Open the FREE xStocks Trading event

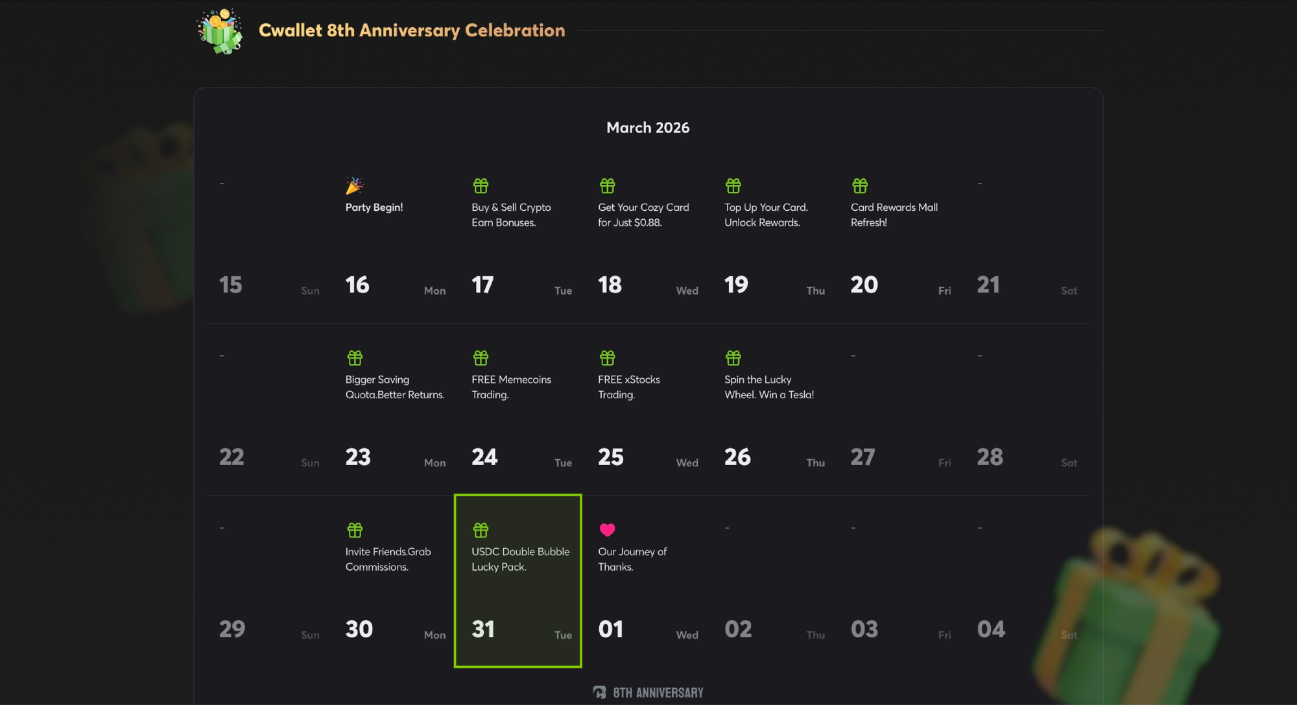point(628,387)
